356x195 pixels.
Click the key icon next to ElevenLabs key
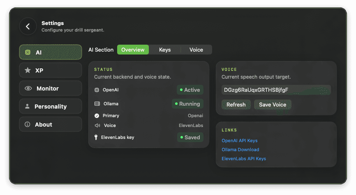96,137
